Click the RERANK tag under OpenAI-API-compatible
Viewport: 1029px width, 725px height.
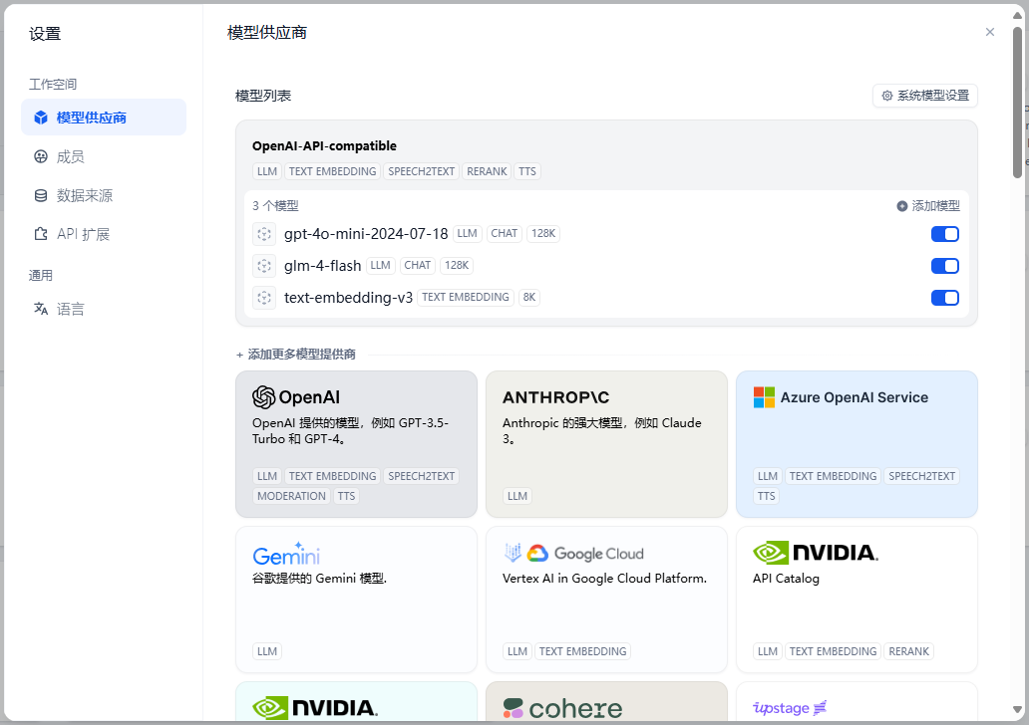[x=487, y=171]
